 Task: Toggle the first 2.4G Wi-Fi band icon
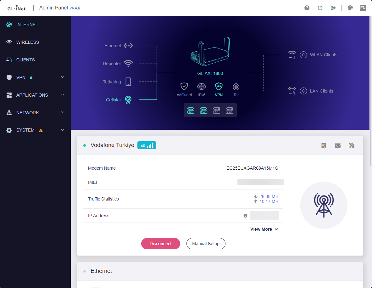tap(204, 110)
